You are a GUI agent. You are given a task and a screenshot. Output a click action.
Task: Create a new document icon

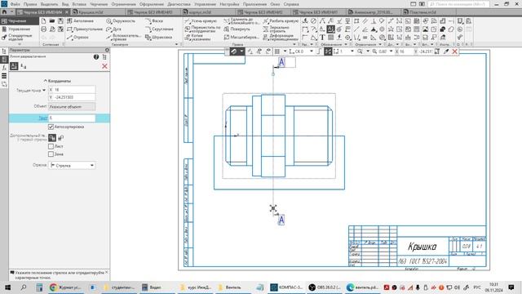pyautogui.click(x=43, y=20)
